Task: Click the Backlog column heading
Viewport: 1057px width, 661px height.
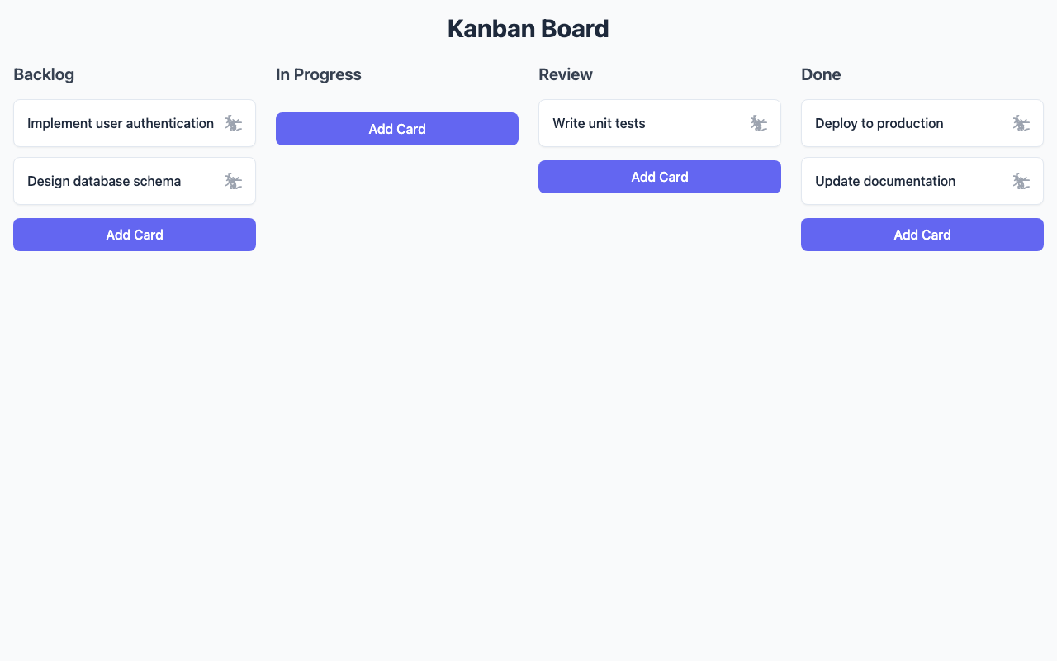Action: tap(44, 74)
